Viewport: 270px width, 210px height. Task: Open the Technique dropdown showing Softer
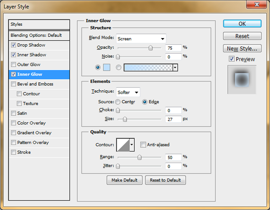pyautogui.click(x=128, y=92)
